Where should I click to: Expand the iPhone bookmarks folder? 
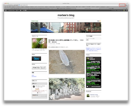coord(27,7)
